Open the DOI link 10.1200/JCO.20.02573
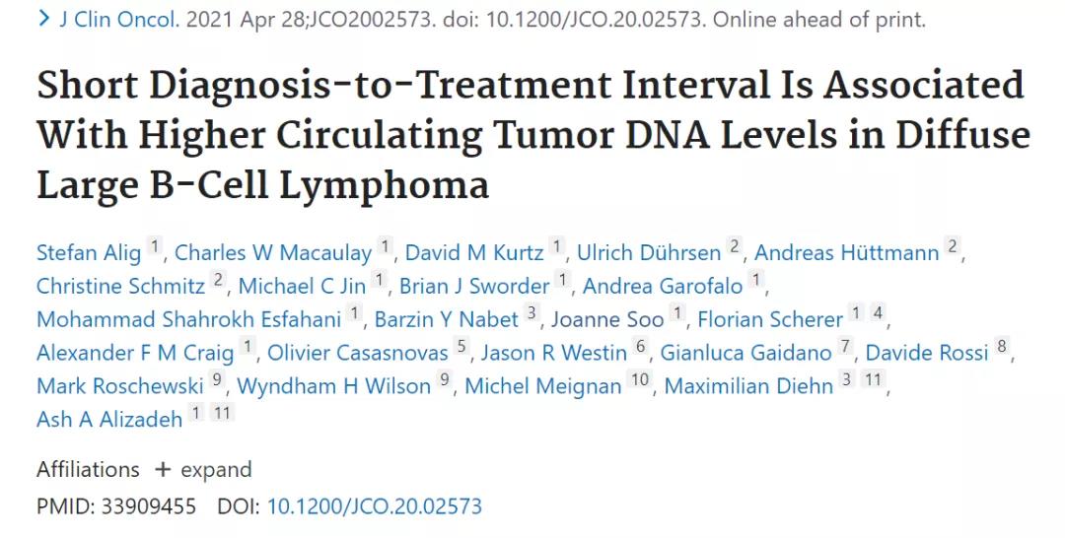This screenshot has height=538, width=1065. tap(375, 506)
